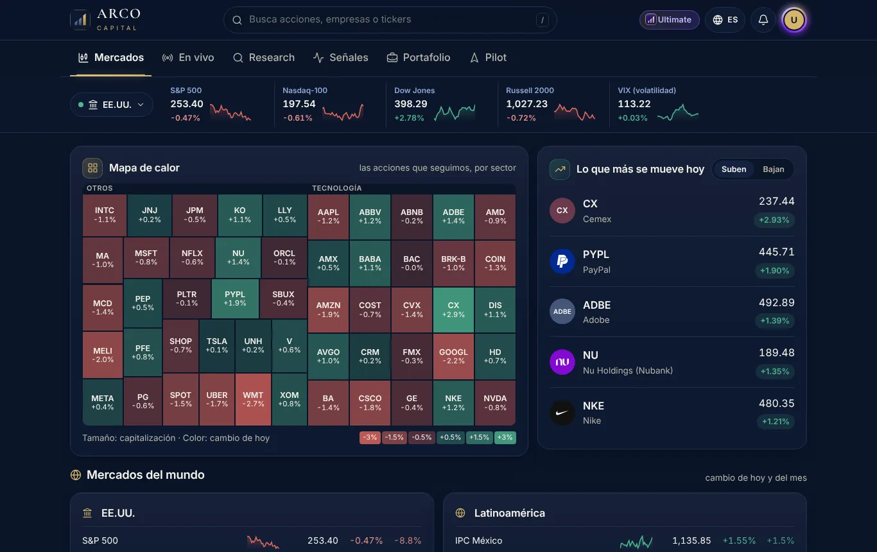This screenshot has width=877, height=552.
Task: Click the +1.5% legend swatch
Action: [x=479, y=438]
